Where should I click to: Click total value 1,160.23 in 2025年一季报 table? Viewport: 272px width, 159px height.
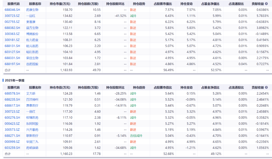pos(66,154)
